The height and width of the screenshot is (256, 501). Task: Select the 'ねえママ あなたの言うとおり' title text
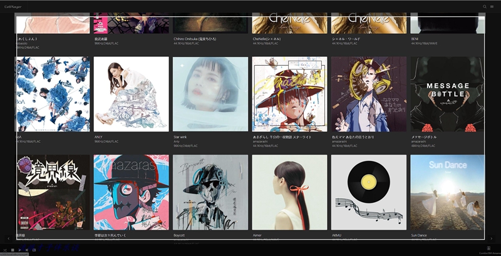[353, 137]
